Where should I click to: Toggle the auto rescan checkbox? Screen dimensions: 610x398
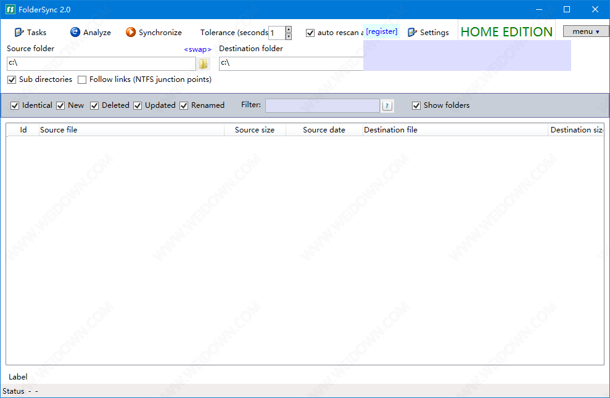[310, 33]
